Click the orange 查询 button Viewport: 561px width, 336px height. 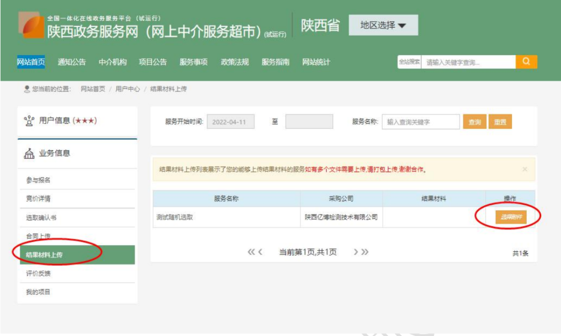[x=475, y=122]
